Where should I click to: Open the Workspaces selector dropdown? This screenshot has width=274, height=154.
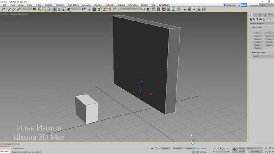pyautogui.click(x=266, y=5)
